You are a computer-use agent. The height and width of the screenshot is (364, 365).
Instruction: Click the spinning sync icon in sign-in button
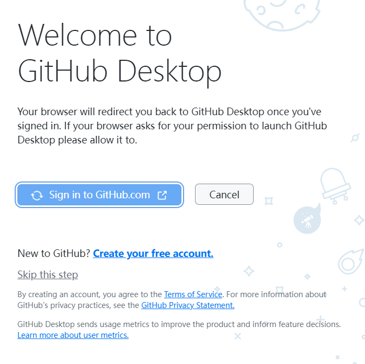coord(37,195)
